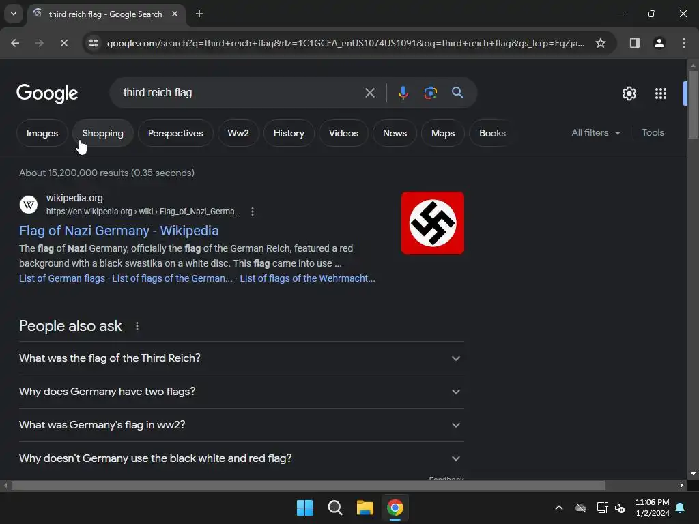The width and height of the screenshot is (699, 524).
Task: Open Google quick settings gear
Action: click(x=629, y=93)
